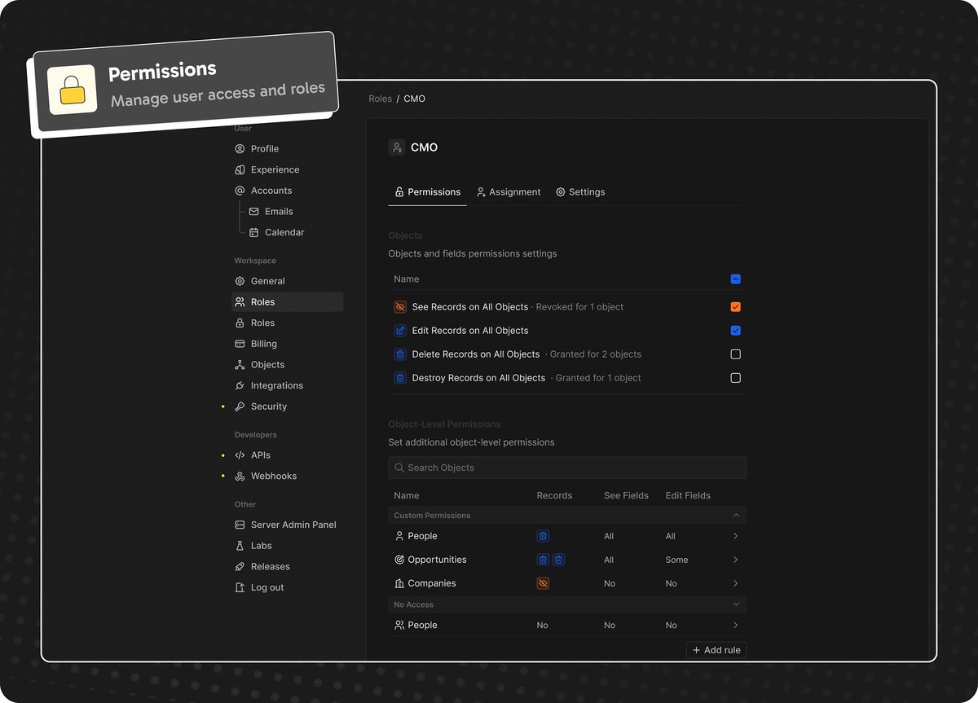Click the eye-off icon in Companies row
This screenshot has width=978, height=703.
coord(544,583)
